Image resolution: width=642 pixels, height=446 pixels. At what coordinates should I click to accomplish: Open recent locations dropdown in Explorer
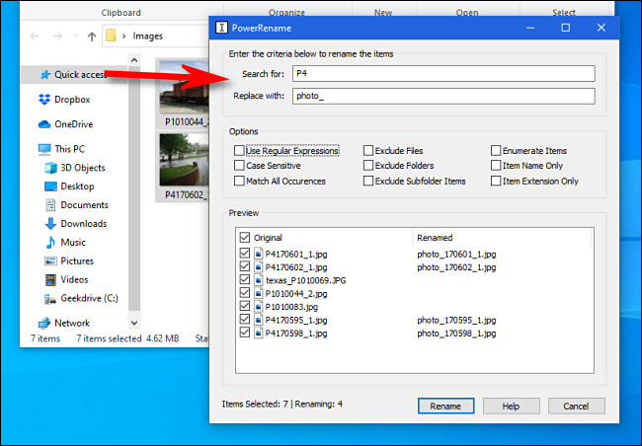[75, 36]
